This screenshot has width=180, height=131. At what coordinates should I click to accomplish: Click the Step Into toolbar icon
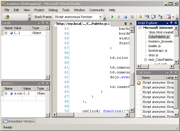[147, 17]
